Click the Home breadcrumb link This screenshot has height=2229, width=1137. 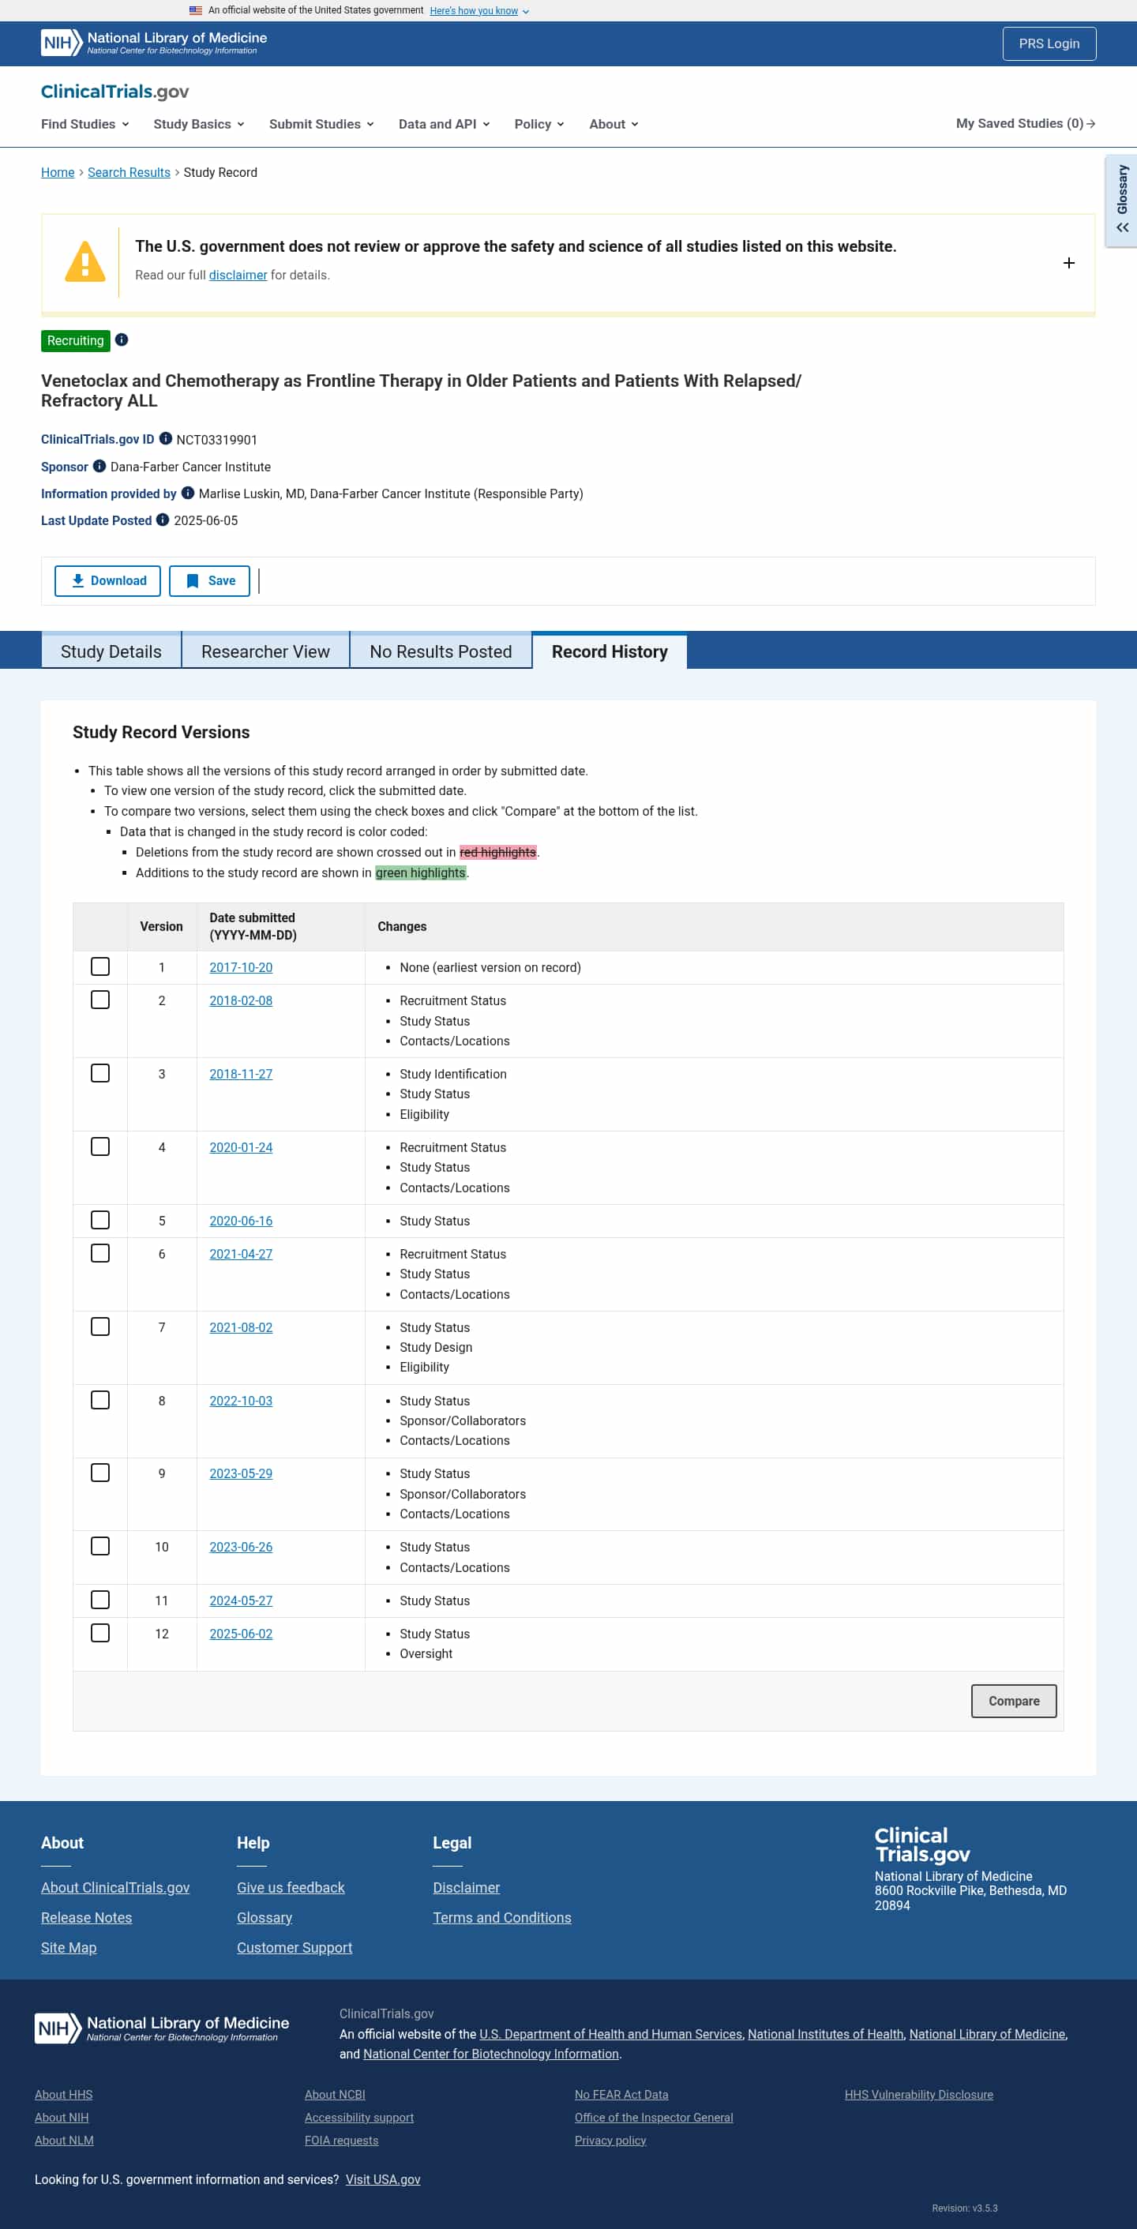point(58,172)
